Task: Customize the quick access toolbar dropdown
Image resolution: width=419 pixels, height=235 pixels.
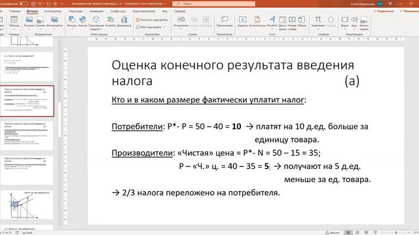Action: click(x=62, y=4)
